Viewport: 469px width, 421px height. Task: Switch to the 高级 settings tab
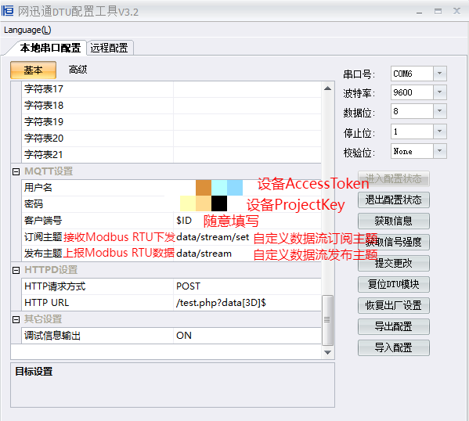pos(78,70)
